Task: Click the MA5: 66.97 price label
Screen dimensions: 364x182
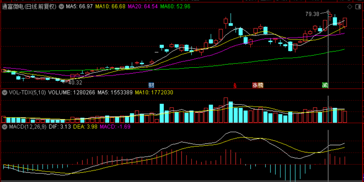Action: tap(79, 6)
